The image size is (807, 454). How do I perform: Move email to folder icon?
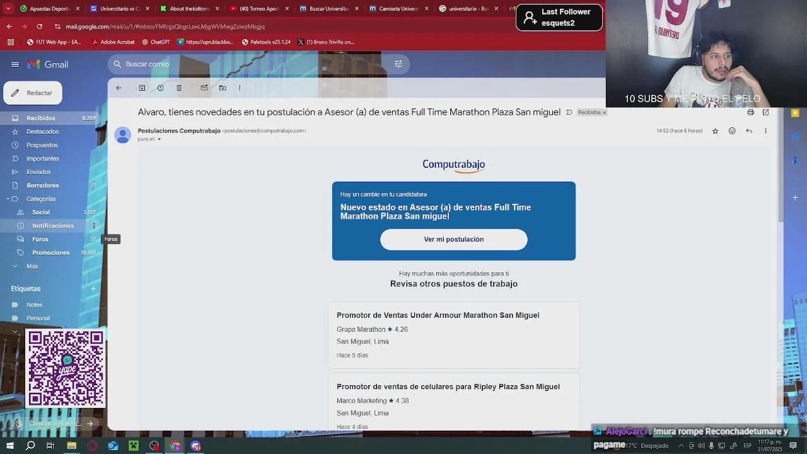tap(223, 88)
